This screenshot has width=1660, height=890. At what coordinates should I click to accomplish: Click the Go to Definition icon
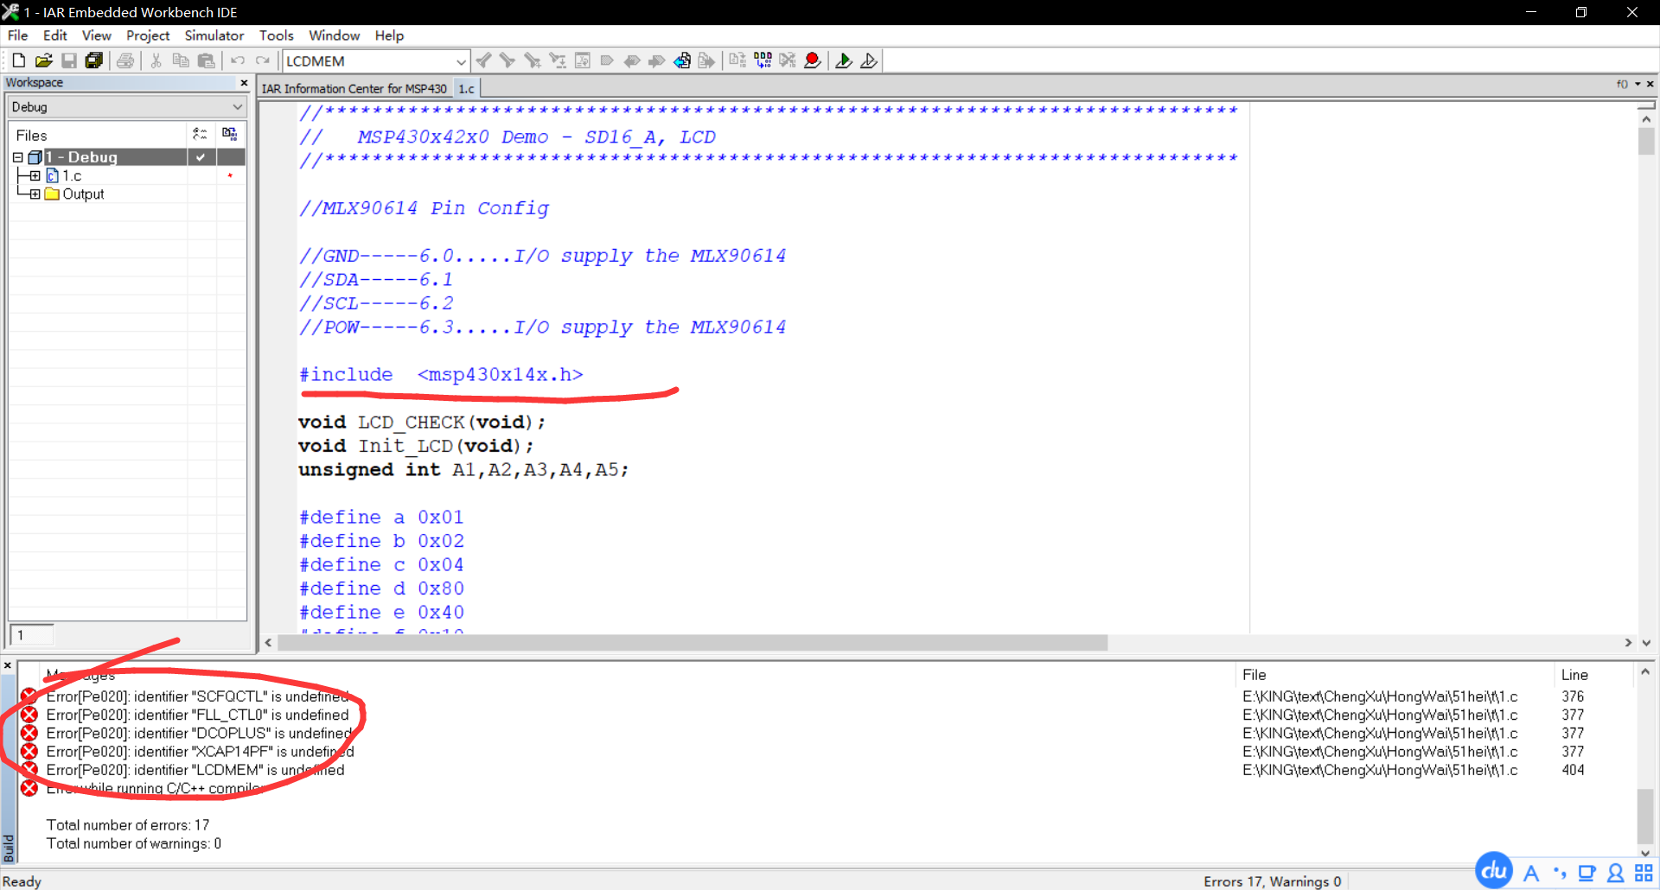pyautogui.click(x=682, y=60)
